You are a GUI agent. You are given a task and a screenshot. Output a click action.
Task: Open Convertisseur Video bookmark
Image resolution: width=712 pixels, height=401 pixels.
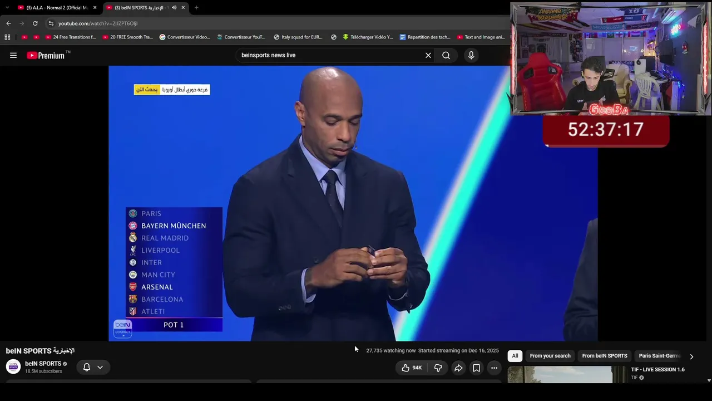[x=185, y=37]
